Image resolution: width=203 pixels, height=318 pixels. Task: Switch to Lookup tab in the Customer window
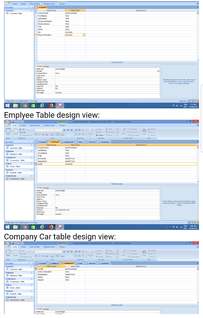[46, 66]
